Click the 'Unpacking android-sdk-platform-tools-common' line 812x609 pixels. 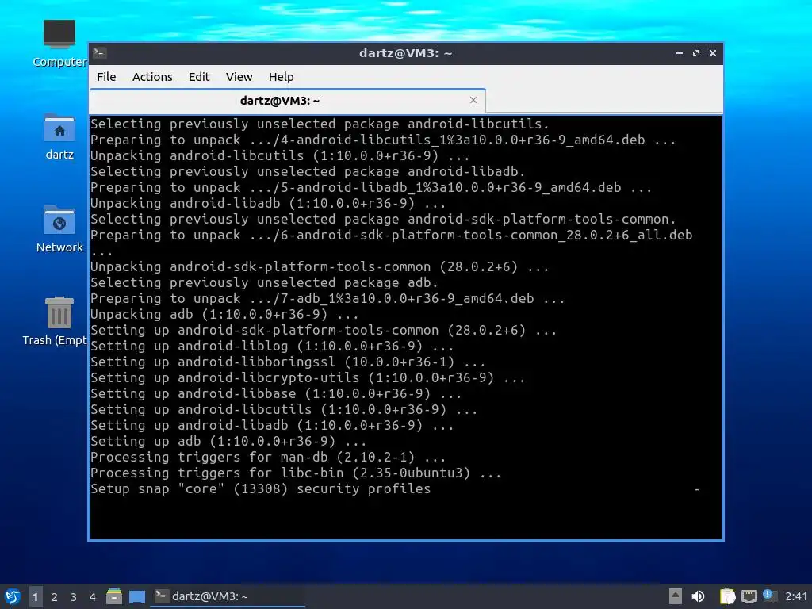320,266
